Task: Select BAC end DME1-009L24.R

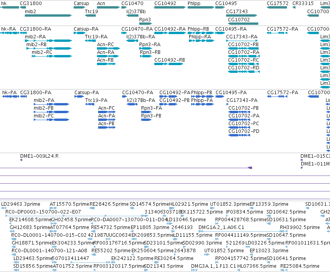Action: pos(21,160)
